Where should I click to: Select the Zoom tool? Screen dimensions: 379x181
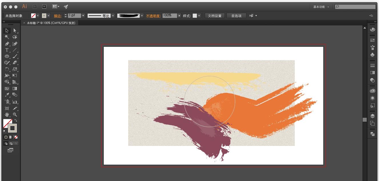[15, 115]
